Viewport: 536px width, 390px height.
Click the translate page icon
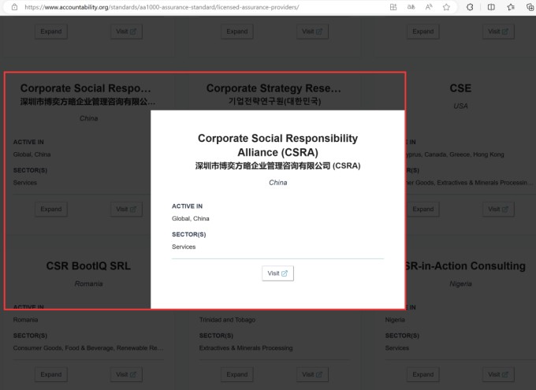[x=411, y=7]
